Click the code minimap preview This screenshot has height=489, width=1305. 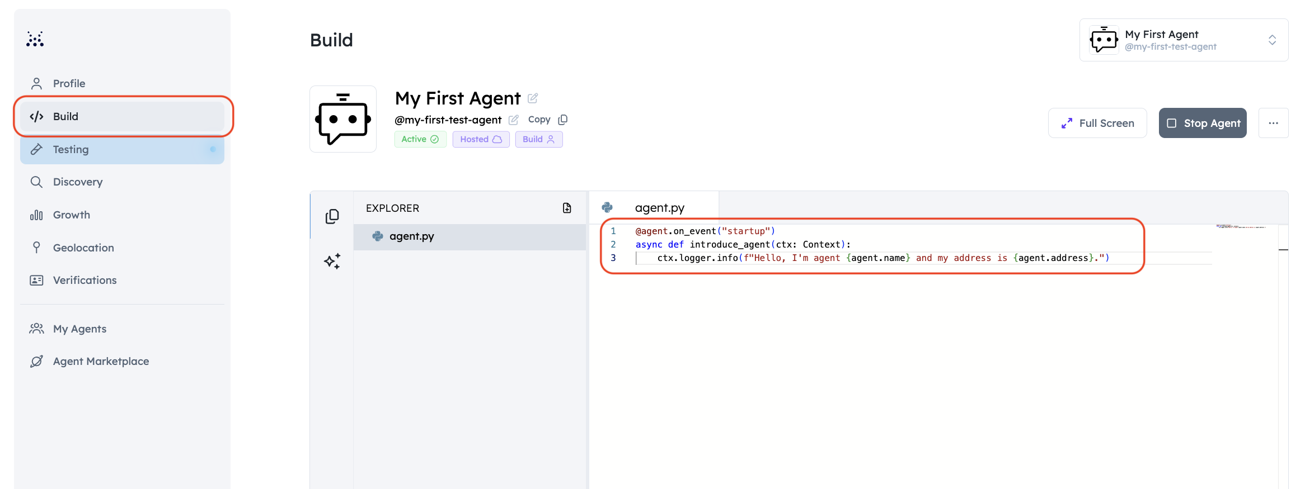point(1241,227)
